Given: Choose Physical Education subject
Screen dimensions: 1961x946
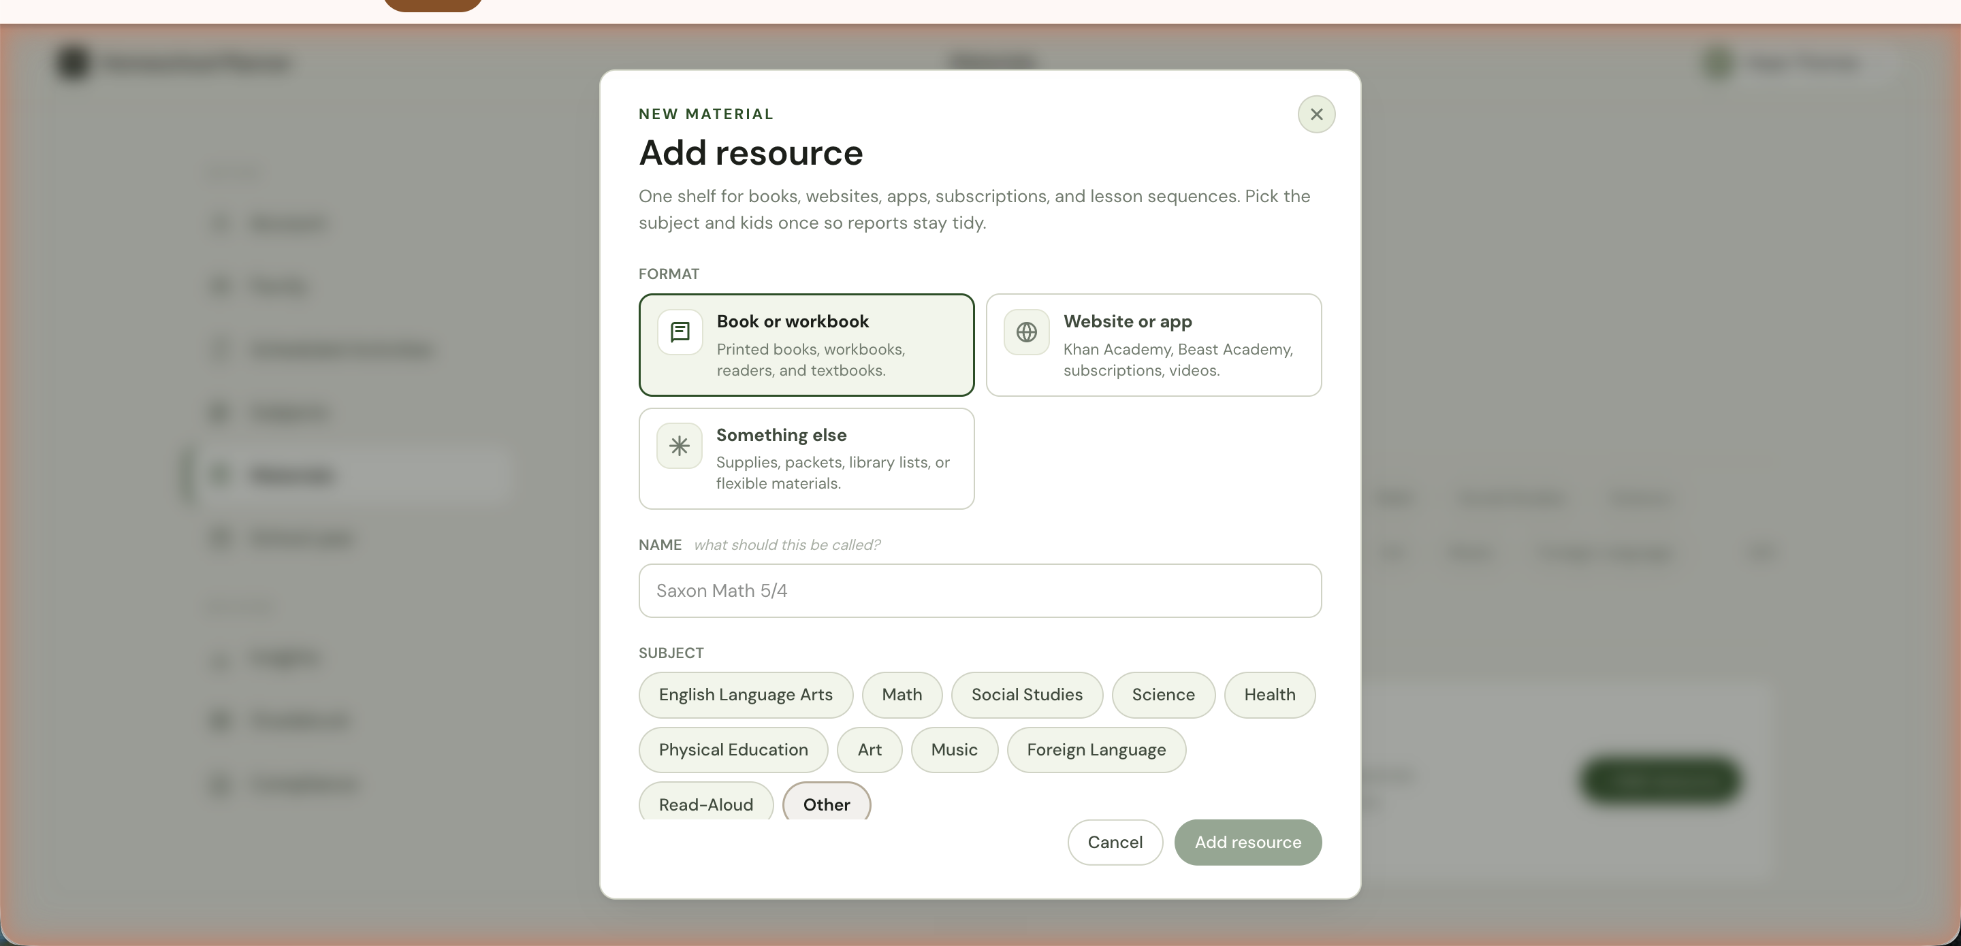Looking at the screenshot, I should [733, 749].
